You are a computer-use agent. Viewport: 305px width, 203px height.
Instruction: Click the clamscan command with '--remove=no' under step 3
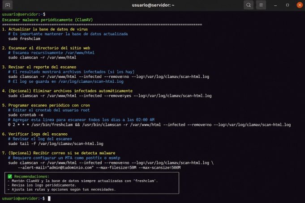pyautogui.click(x=108, y=76)
